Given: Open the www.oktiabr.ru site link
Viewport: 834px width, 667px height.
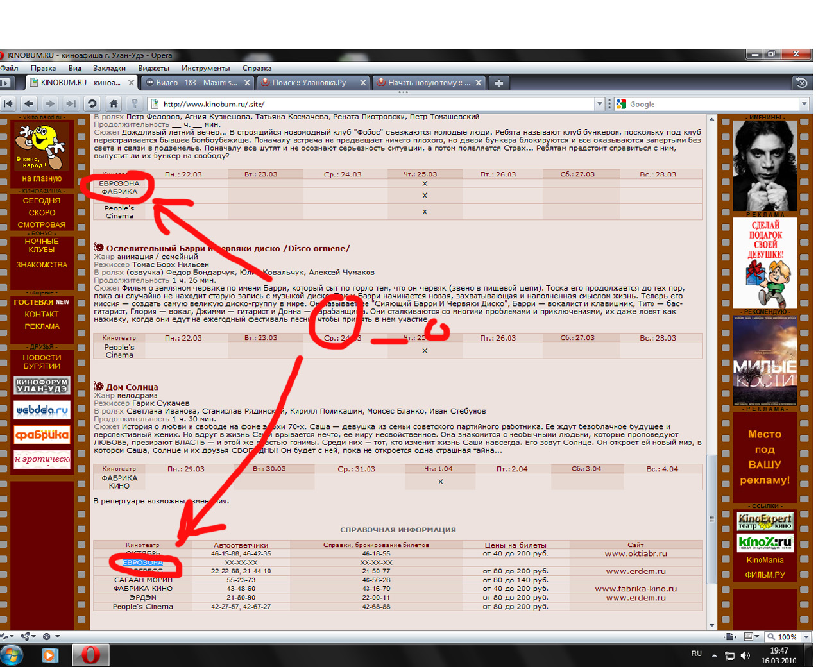Looking at the screenshot, I should (636, 553).
